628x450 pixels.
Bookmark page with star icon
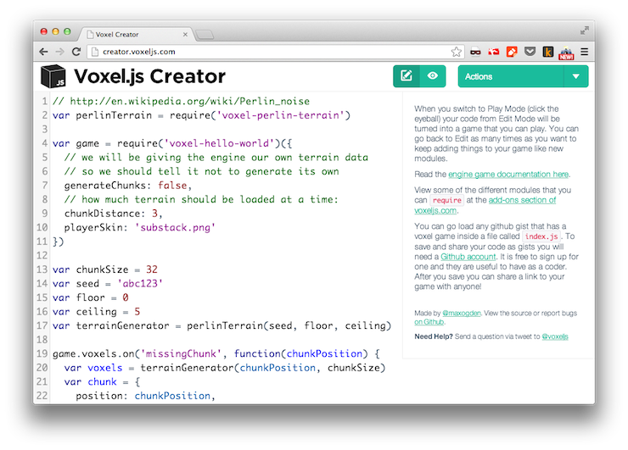click(457, 52)
